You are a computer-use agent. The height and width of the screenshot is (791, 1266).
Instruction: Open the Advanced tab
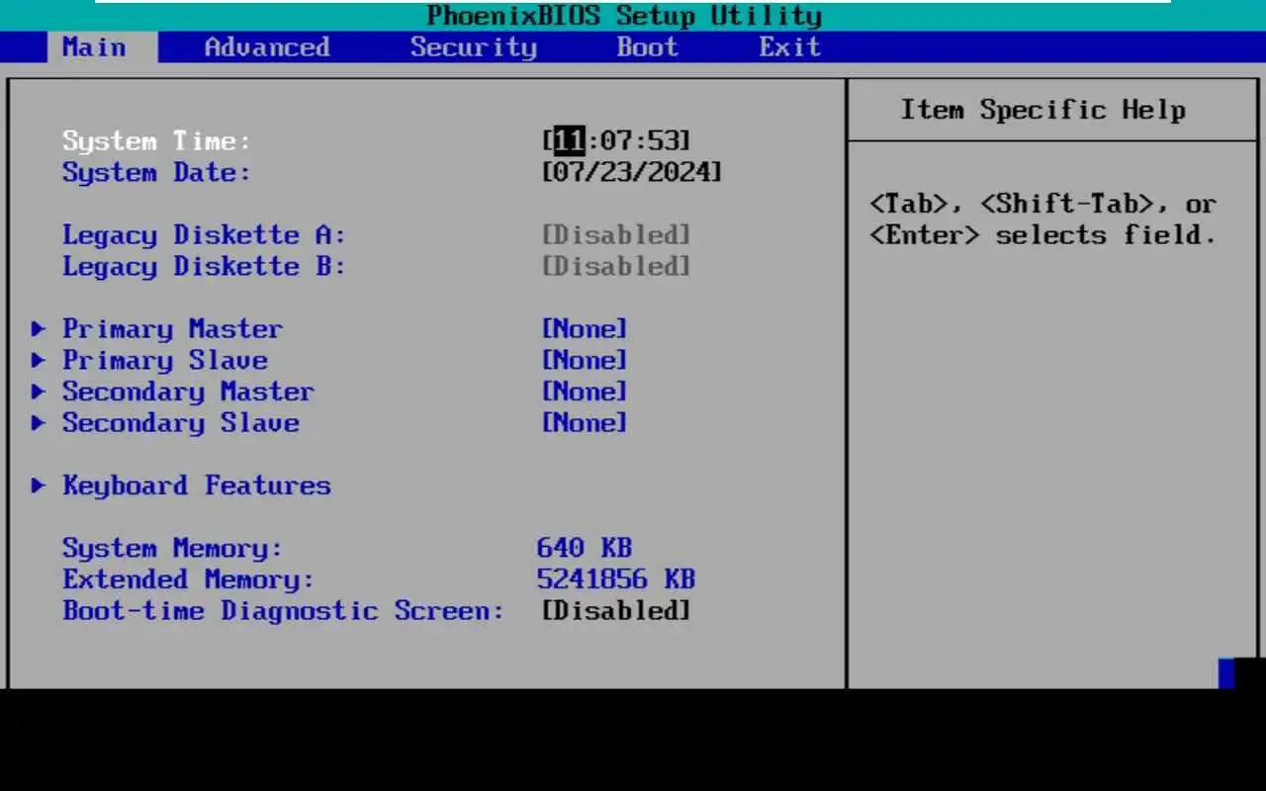pyautogui.click(x=267, y=47)
